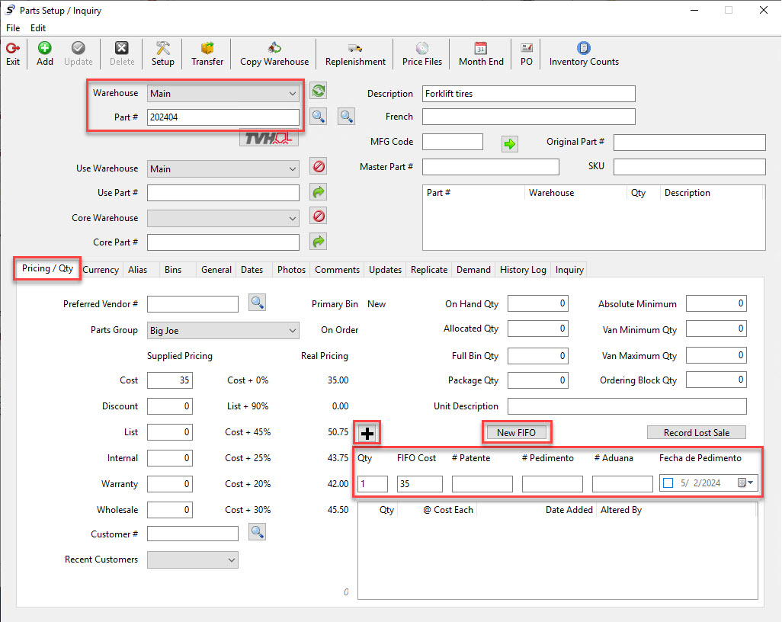The height and width of the screenshot is (622, 782).
Task: Click the New FIFO button
Action: coord(516,432)
